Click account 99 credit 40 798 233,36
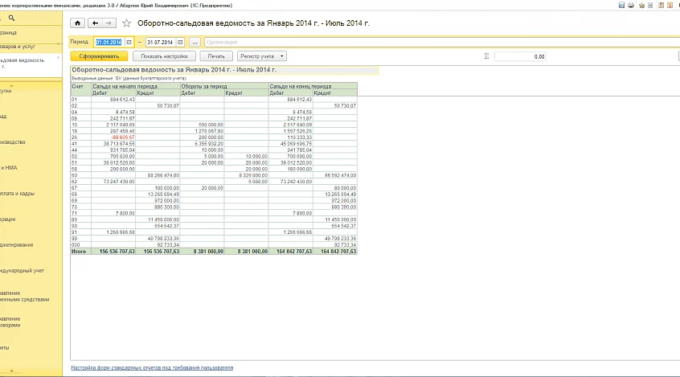 (x=163, y=239)
